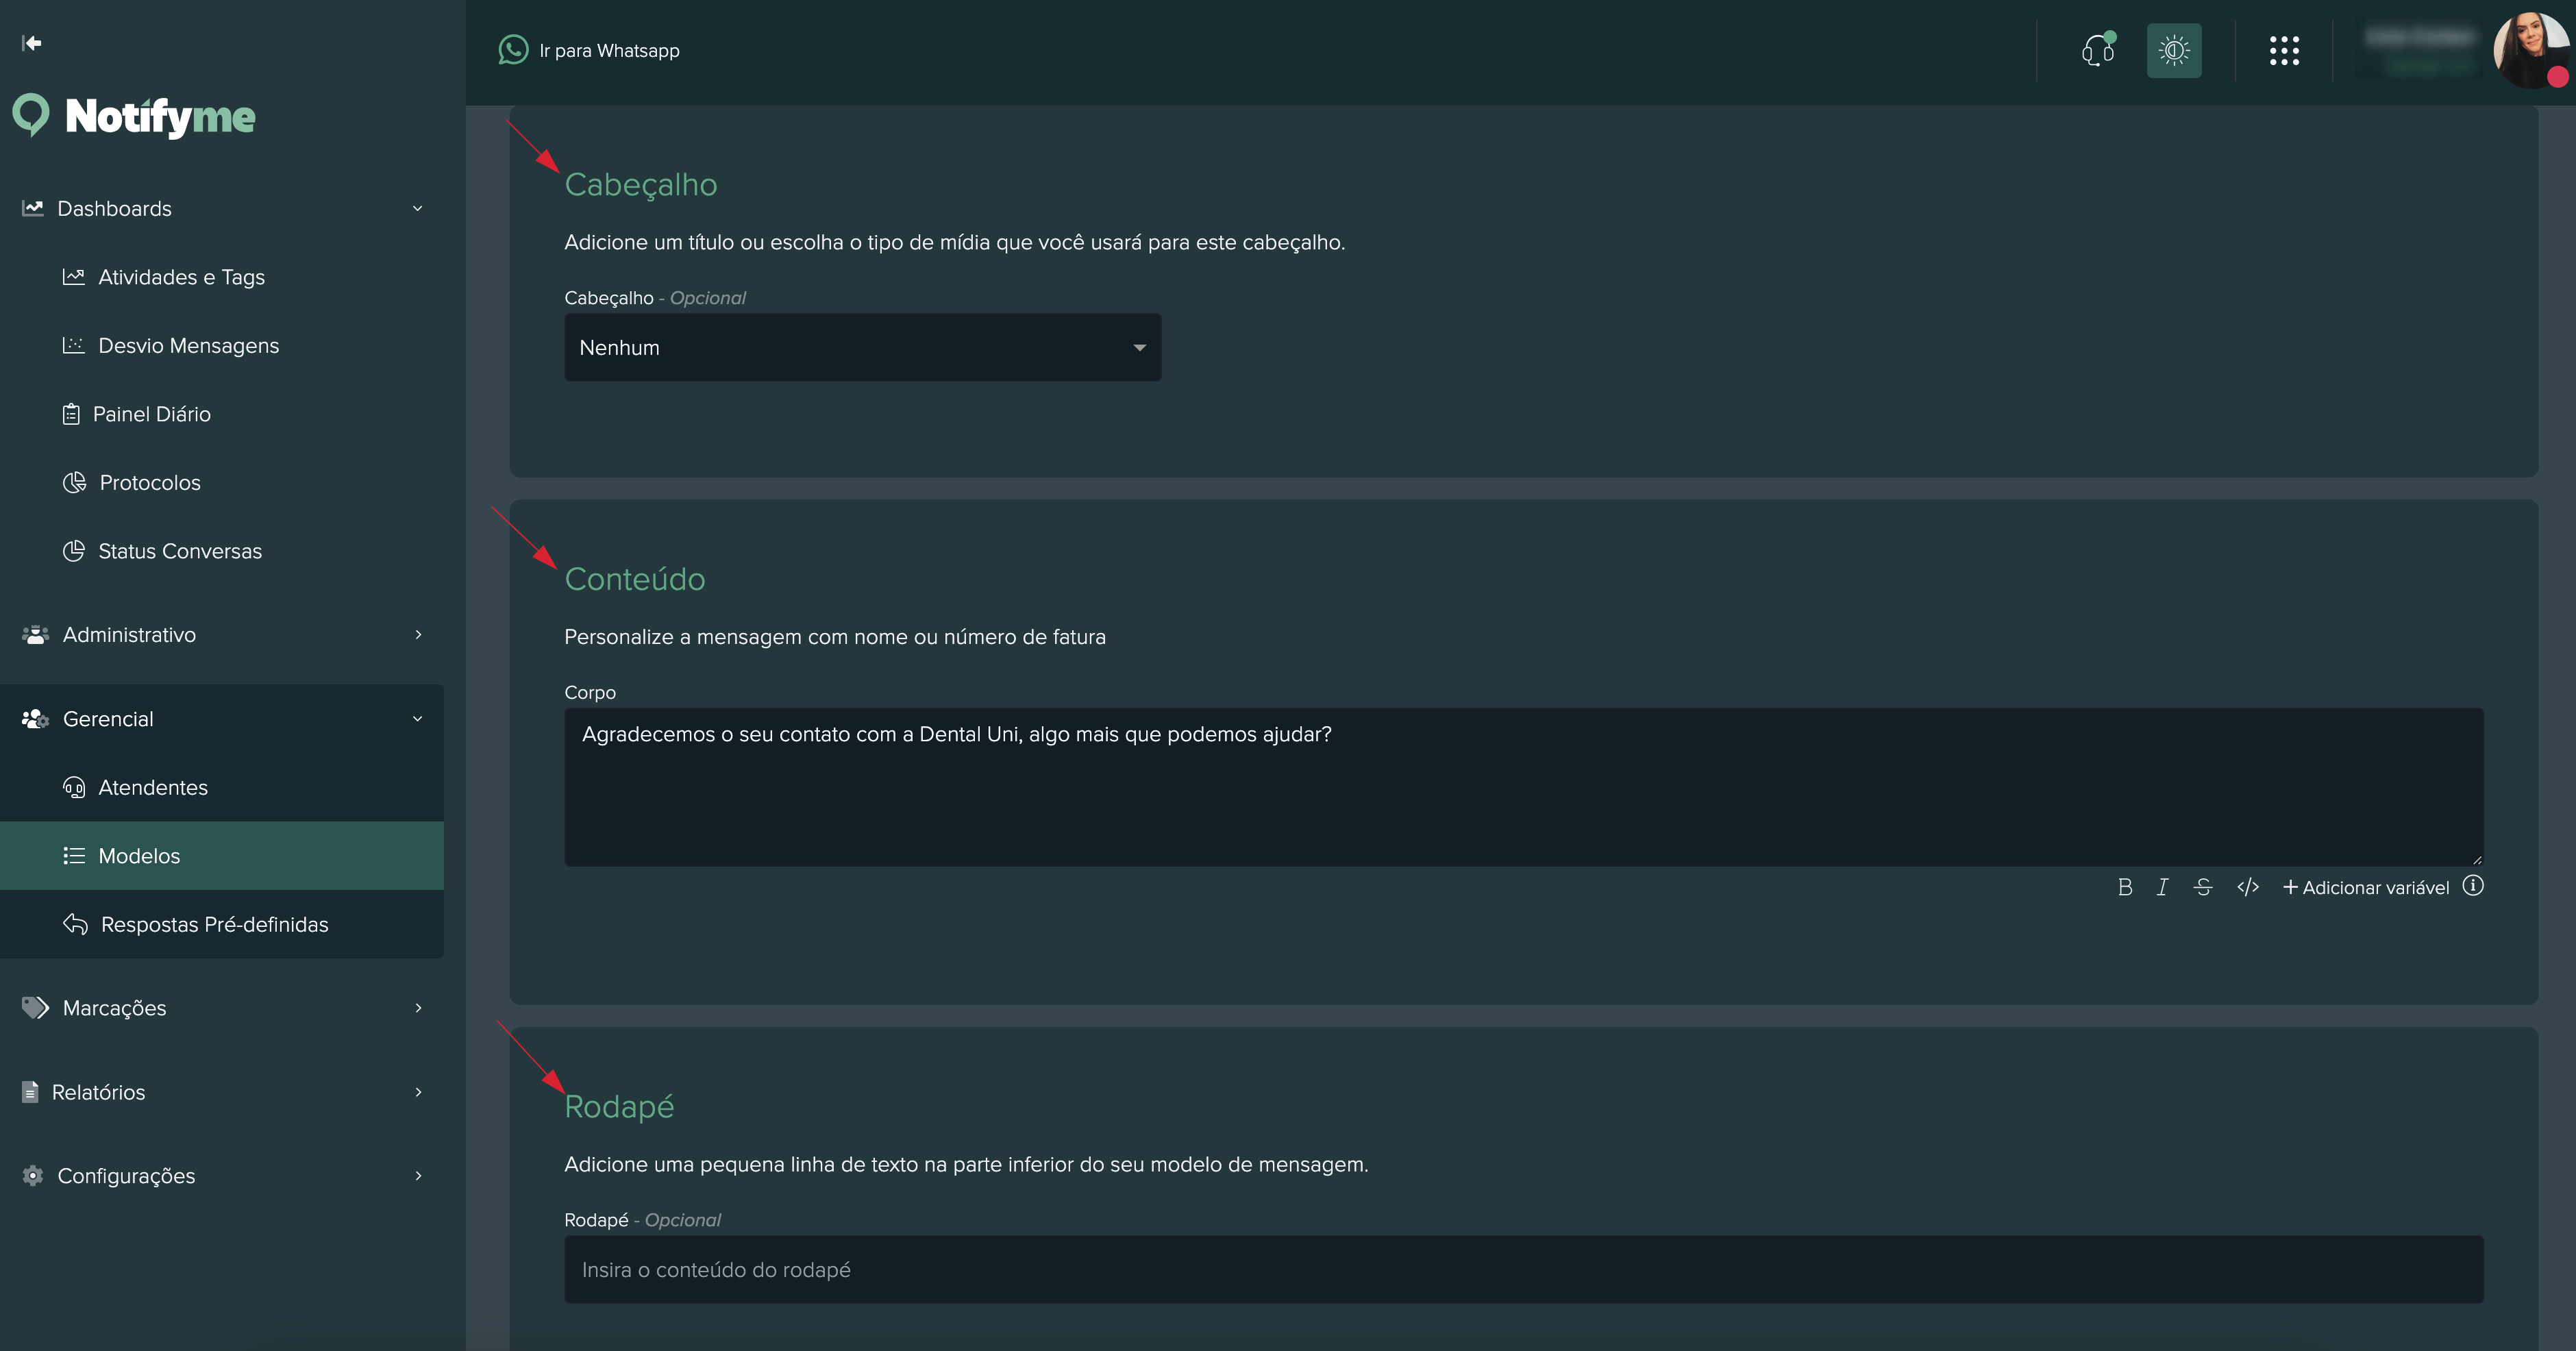Toggle the light/dark theme button
This screenshot has width=2576, height=1351.
(x=2174, y=50)
